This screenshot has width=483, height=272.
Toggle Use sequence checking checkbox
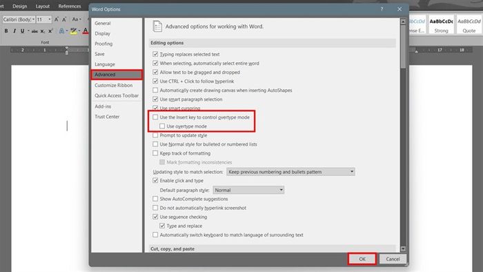155,217
